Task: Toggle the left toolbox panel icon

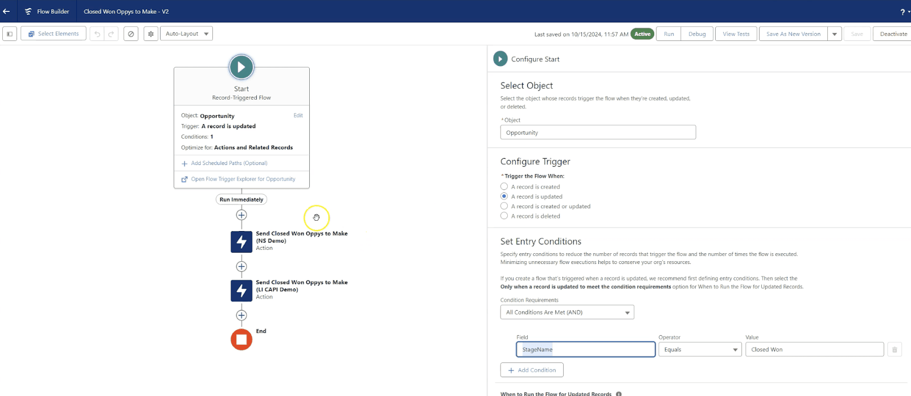Action: coord(10,34)
